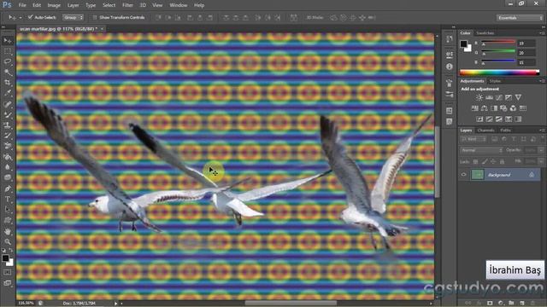Add a Black & White adjustment

click(494, 108)
